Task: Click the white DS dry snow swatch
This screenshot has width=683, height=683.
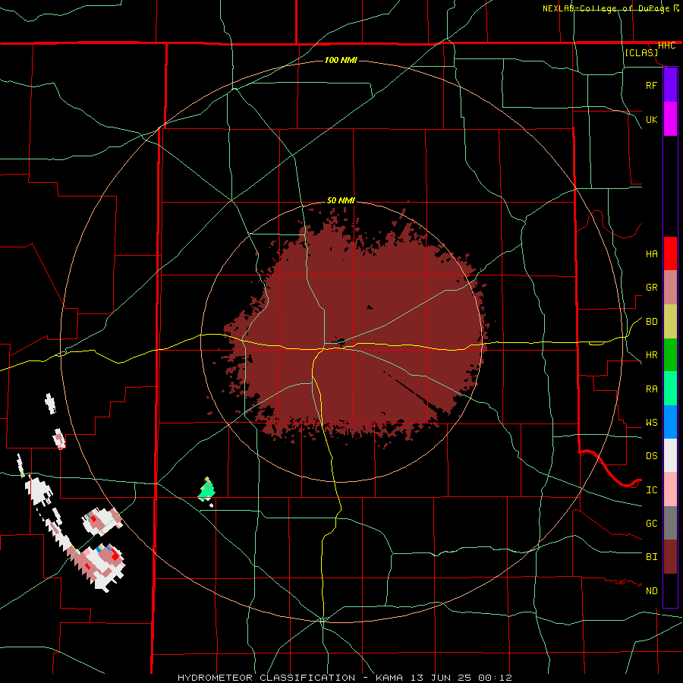Action: [x=670, y=455]
